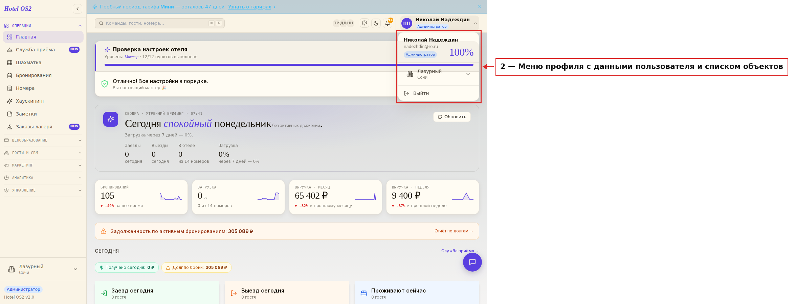Open the Хаускипинг section
The height and width of the screenshot is (304, 796).
pyautogui.click(x=43, y=101)
